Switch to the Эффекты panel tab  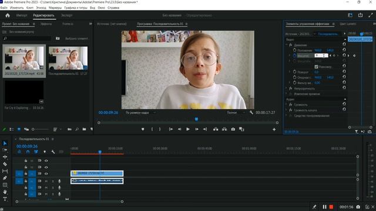[x=46, y=24]
